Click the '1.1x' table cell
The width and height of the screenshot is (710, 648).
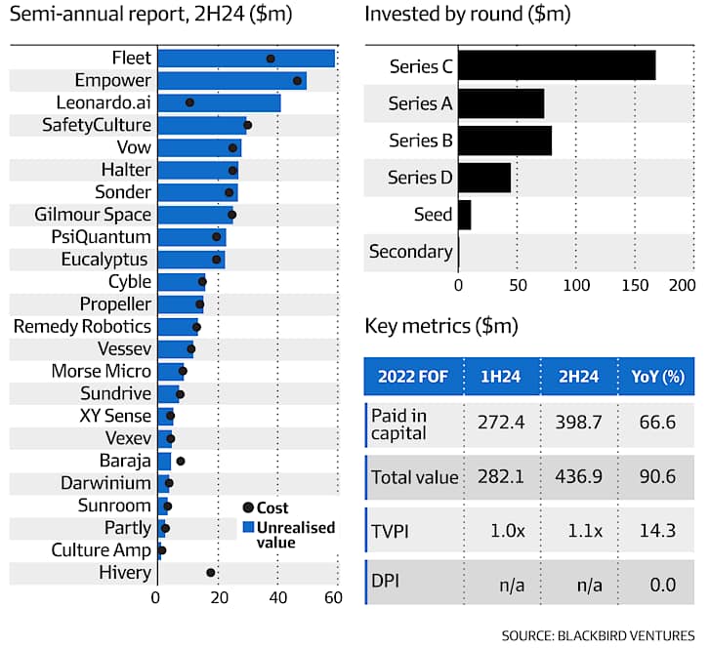pyautogui.click(x=585, y=531)
